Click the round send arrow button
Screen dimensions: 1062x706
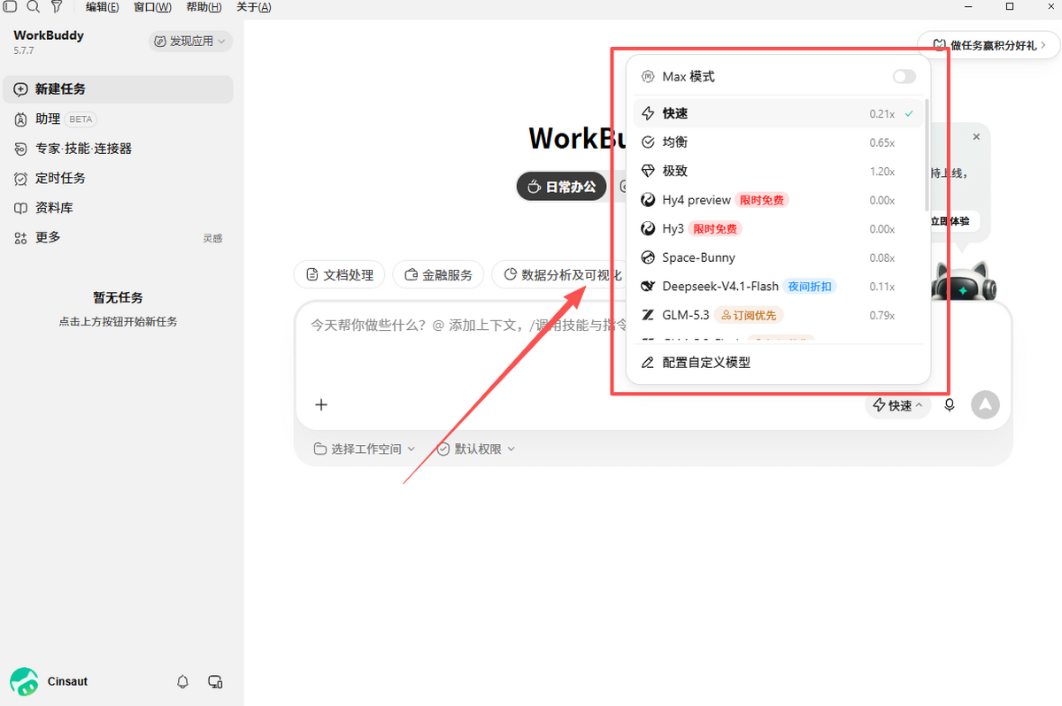[985, 405]
